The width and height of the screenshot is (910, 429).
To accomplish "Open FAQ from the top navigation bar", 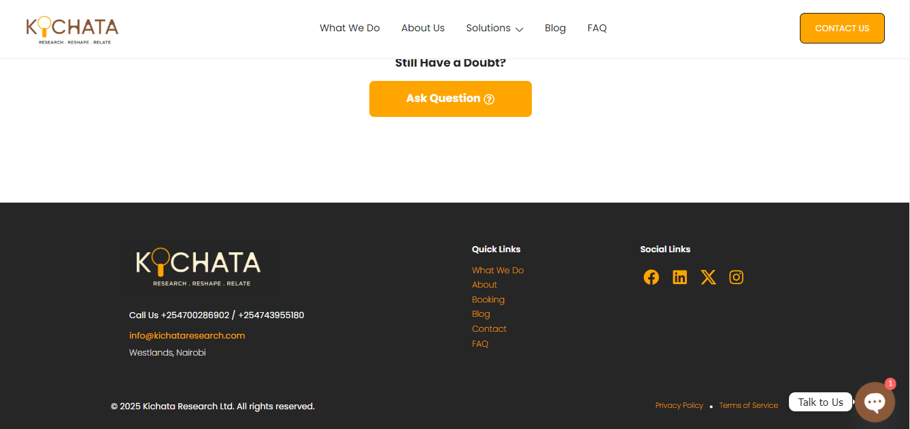I will 596,29.
